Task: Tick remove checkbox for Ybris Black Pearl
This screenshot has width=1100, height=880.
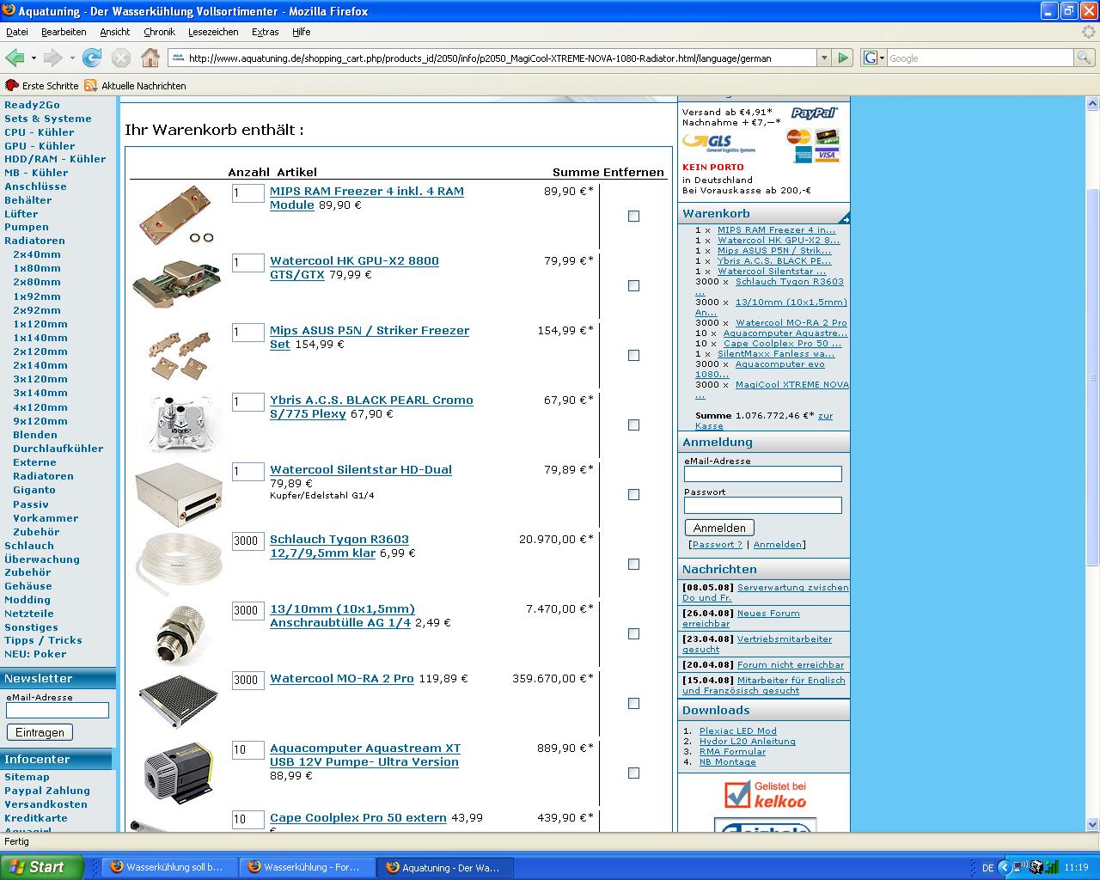Action: tap(633, 425)
